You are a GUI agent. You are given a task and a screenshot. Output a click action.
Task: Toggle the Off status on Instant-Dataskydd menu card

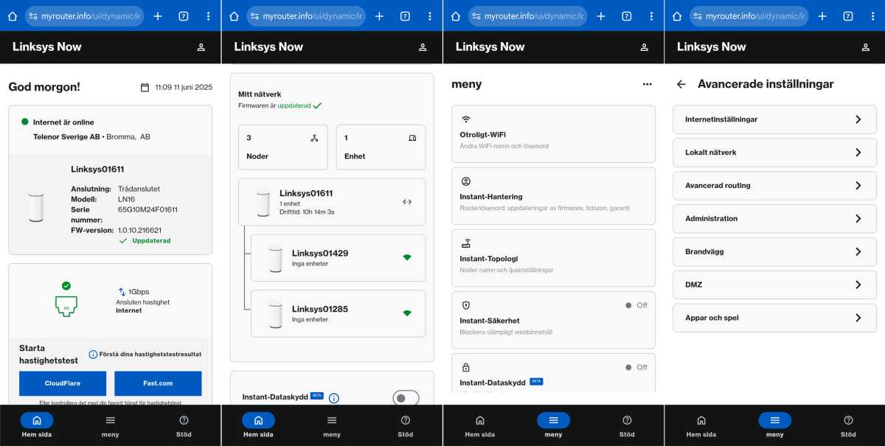coord(636,367)
